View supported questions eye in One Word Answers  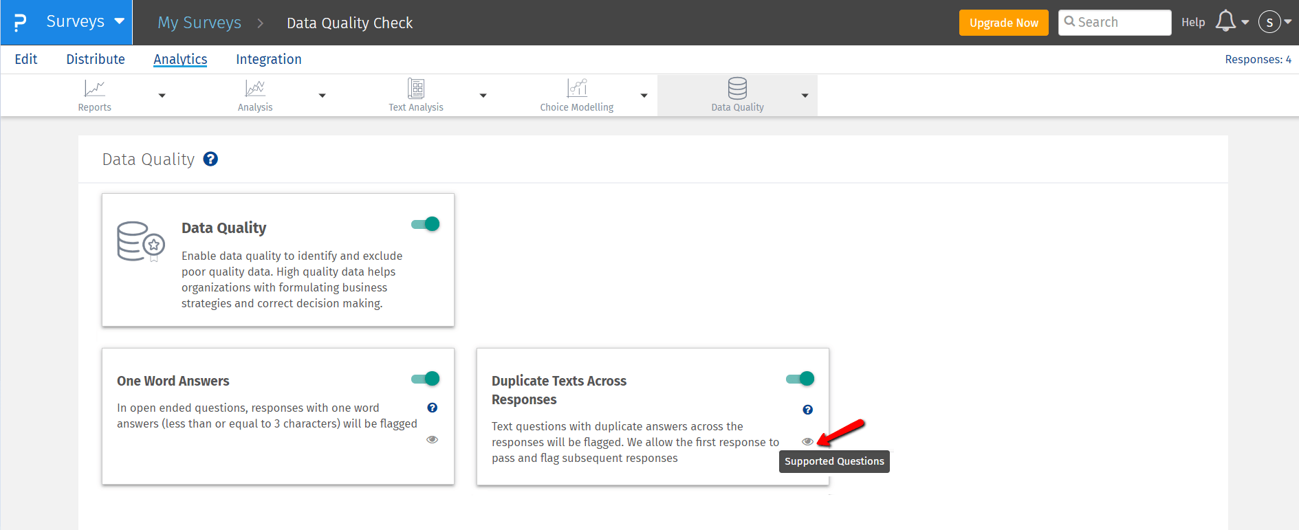[x=433, y=439]
